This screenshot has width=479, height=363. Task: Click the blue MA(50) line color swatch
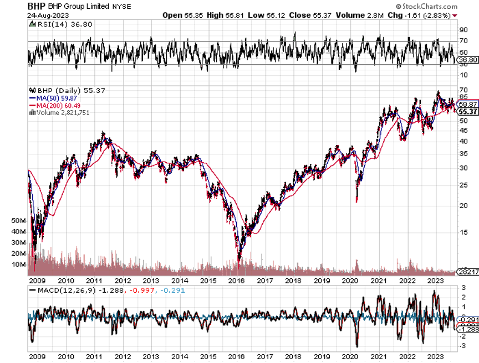(33, 97)
